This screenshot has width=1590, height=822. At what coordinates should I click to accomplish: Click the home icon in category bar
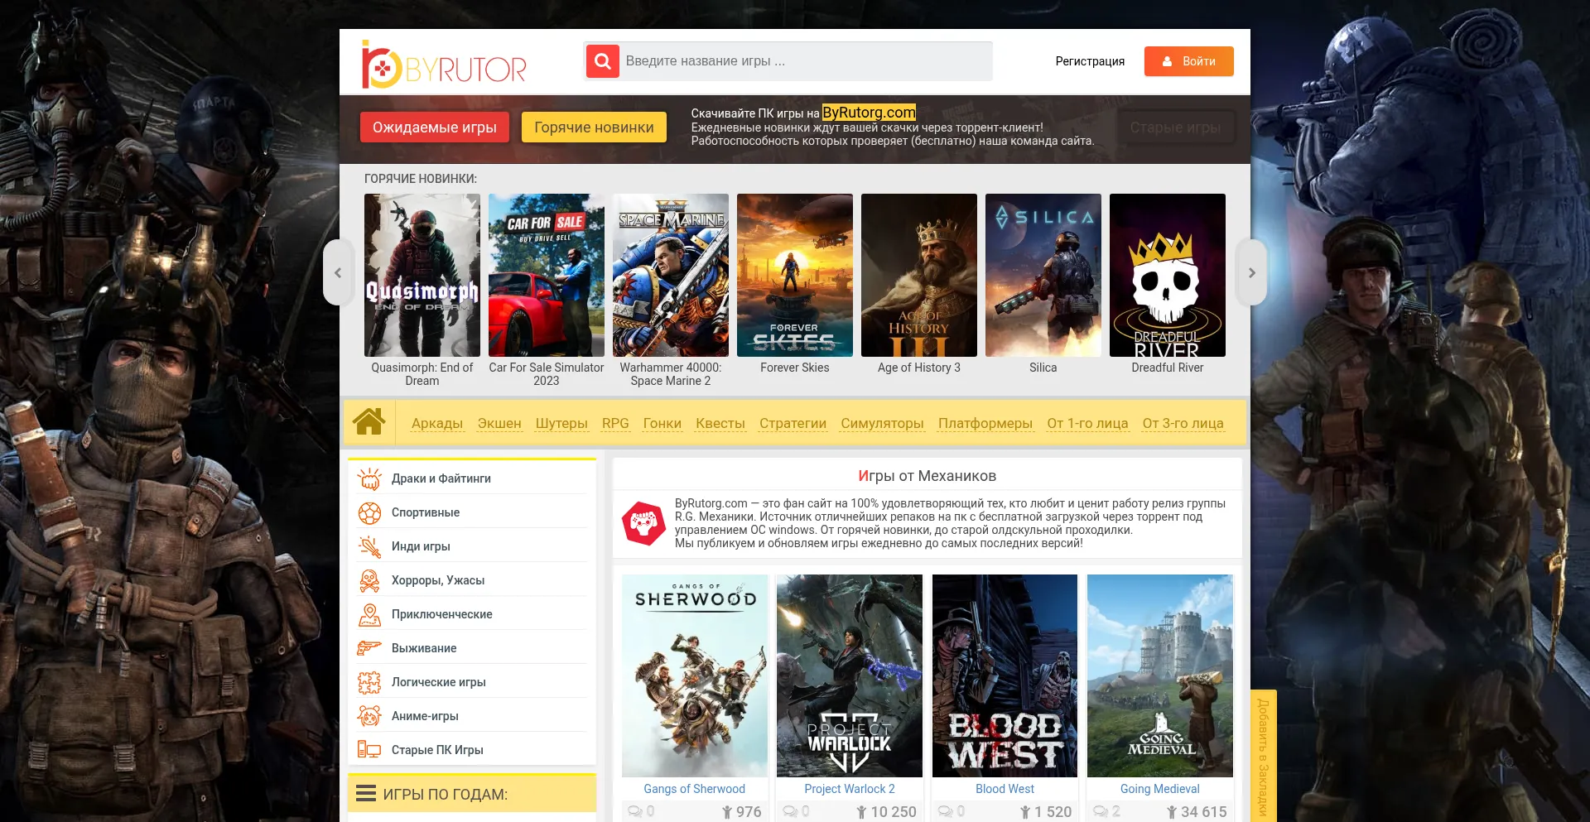(369, 422)
